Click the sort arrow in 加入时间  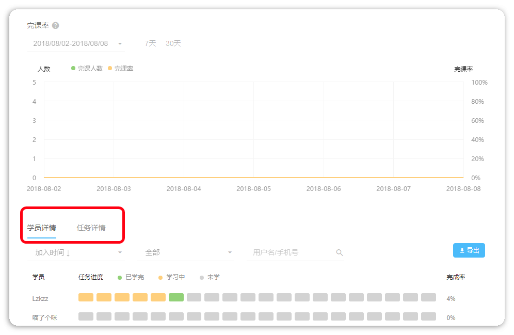coord(68,253)
